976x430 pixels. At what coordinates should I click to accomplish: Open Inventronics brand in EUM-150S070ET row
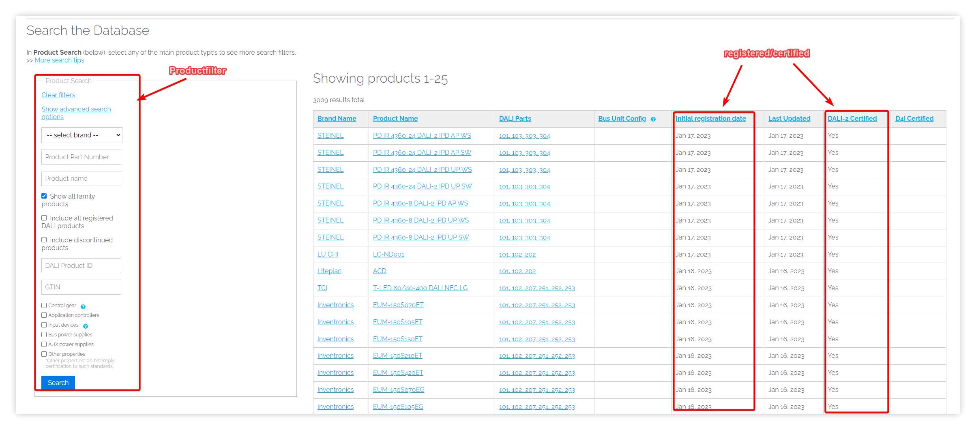(335, 305)
